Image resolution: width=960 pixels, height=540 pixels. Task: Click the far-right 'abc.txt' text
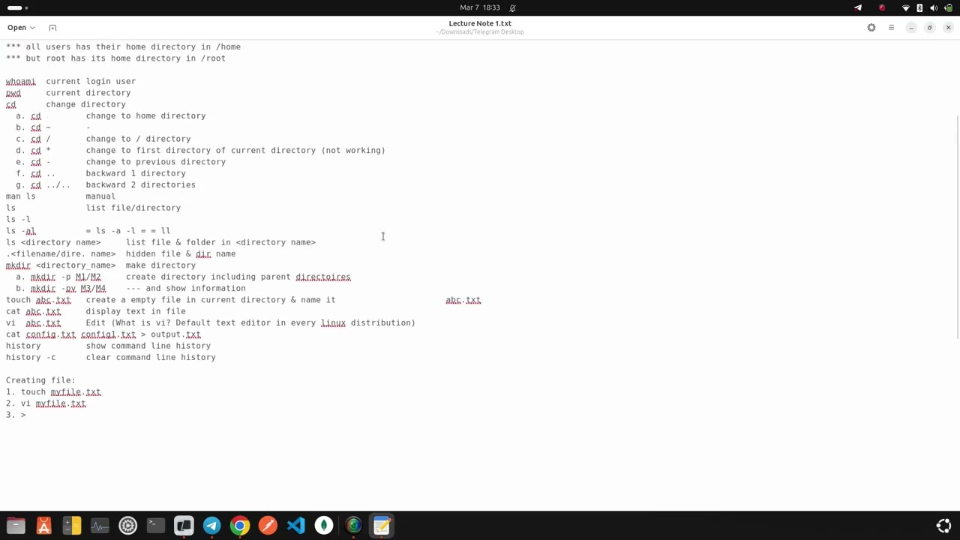coord(463,300)
